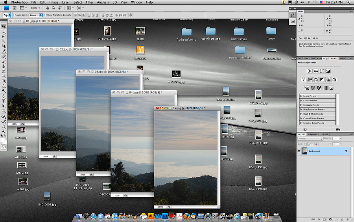The image size is (354, 222).
Task: Add a Levels adjustment
Action: click(316, 71)
